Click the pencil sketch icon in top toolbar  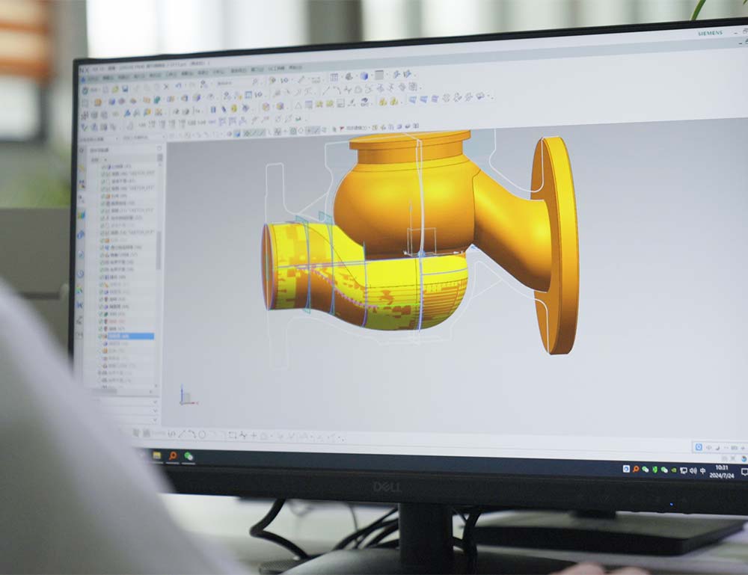301,79
